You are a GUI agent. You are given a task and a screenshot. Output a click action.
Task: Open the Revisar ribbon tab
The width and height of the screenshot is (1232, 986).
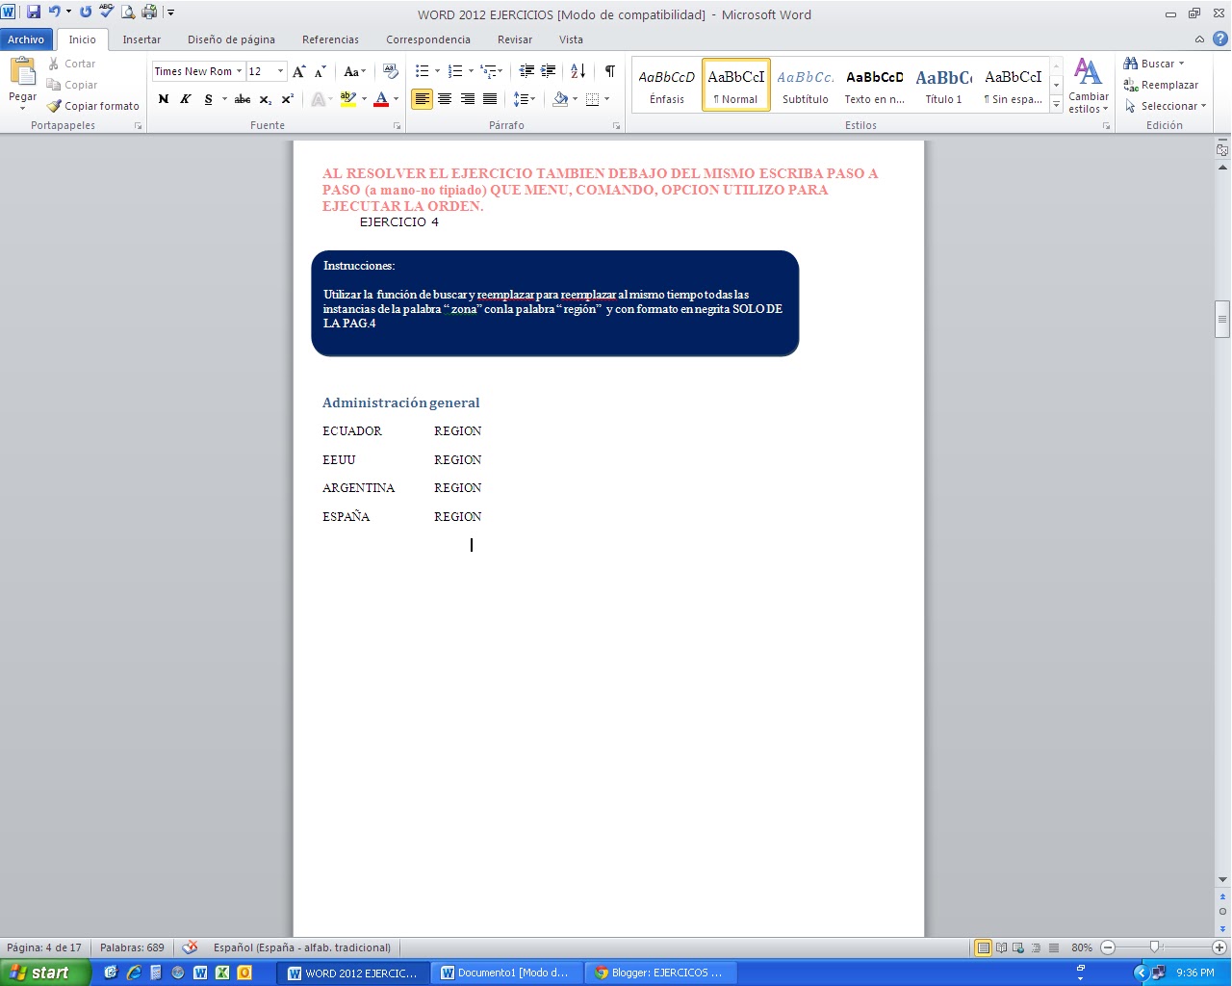point(514,39)
